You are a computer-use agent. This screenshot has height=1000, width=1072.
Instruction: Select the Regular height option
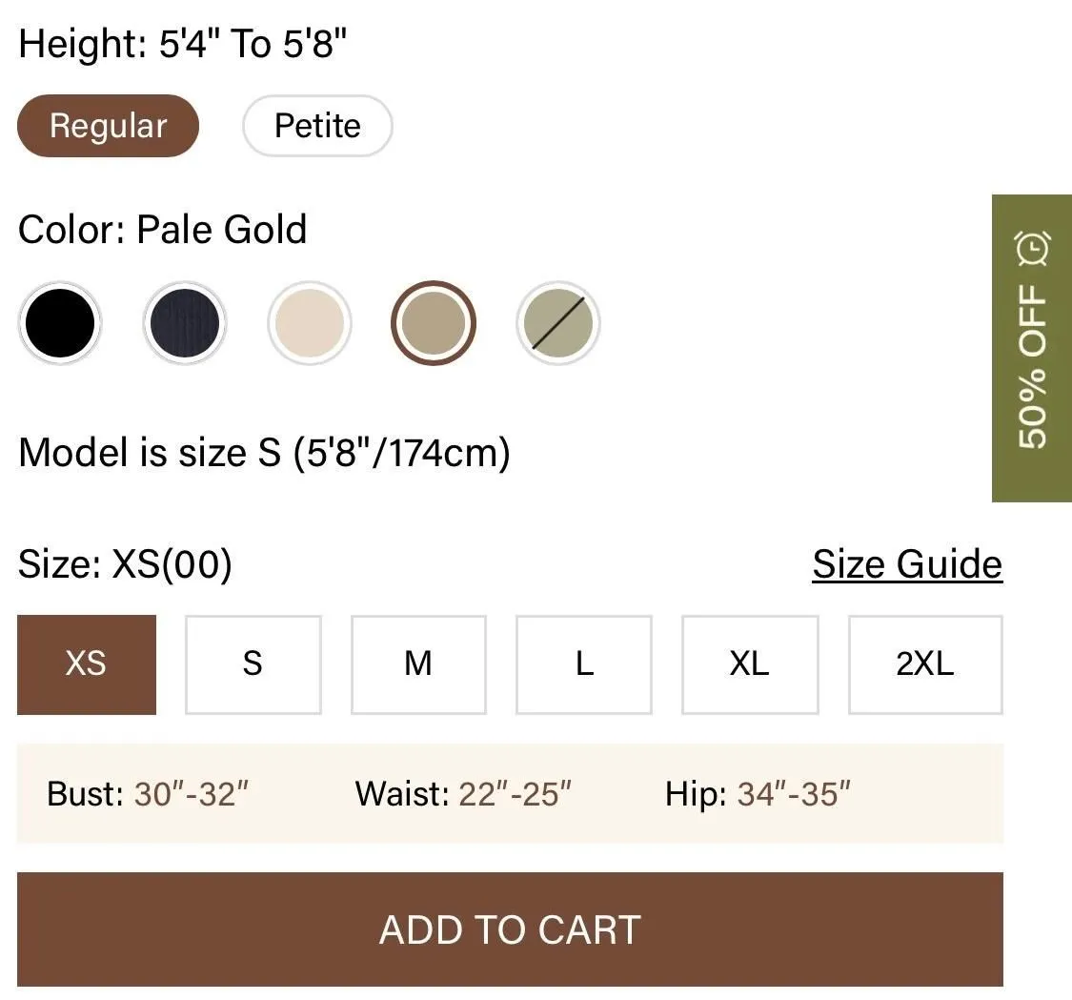coord(108,126)
